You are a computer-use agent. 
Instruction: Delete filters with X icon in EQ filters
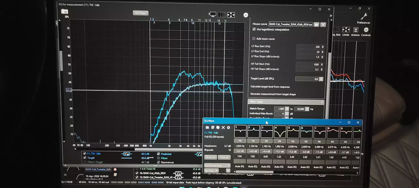point(223,128)
